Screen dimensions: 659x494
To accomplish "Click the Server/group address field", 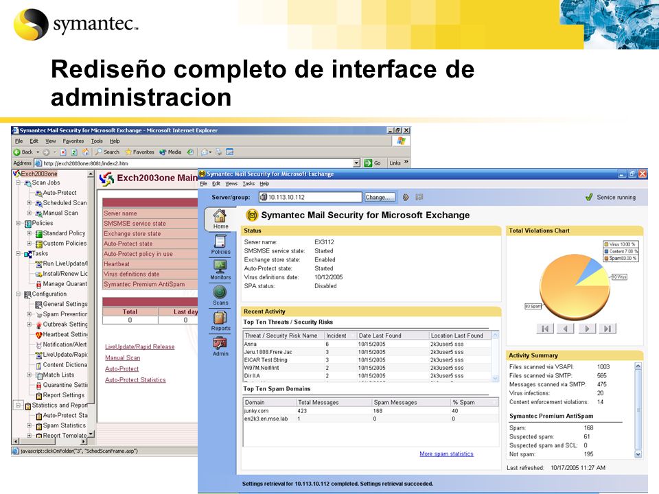I will click(310, 197).
